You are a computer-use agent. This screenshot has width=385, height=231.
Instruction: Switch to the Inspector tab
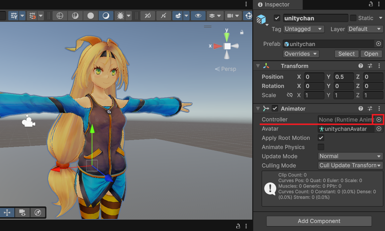point(277,5)
